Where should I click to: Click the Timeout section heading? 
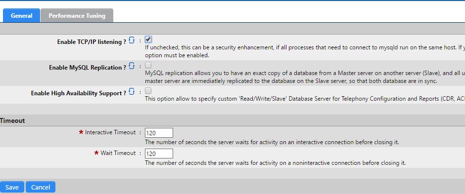12,120
